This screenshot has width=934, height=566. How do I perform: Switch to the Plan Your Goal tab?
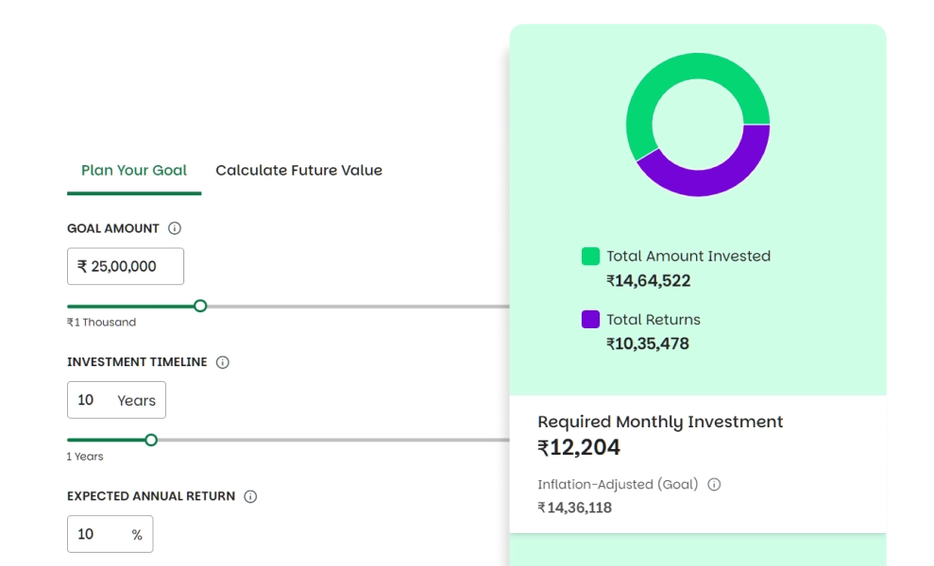pos(134,171)
